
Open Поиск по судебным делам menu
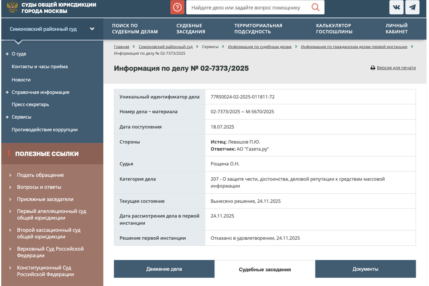click(x=135, y=29)
